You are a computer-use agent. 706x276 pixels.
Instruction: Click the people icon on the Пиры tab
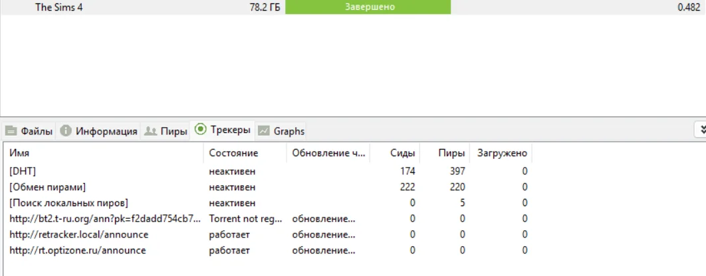pyautogui.click(x=151, y=131)
